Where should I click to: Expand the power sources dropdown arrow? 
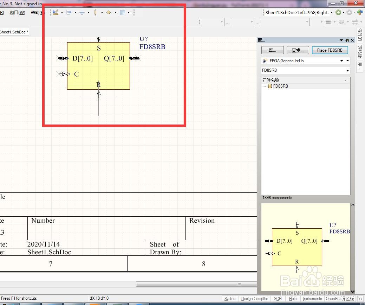coord(89,12)
